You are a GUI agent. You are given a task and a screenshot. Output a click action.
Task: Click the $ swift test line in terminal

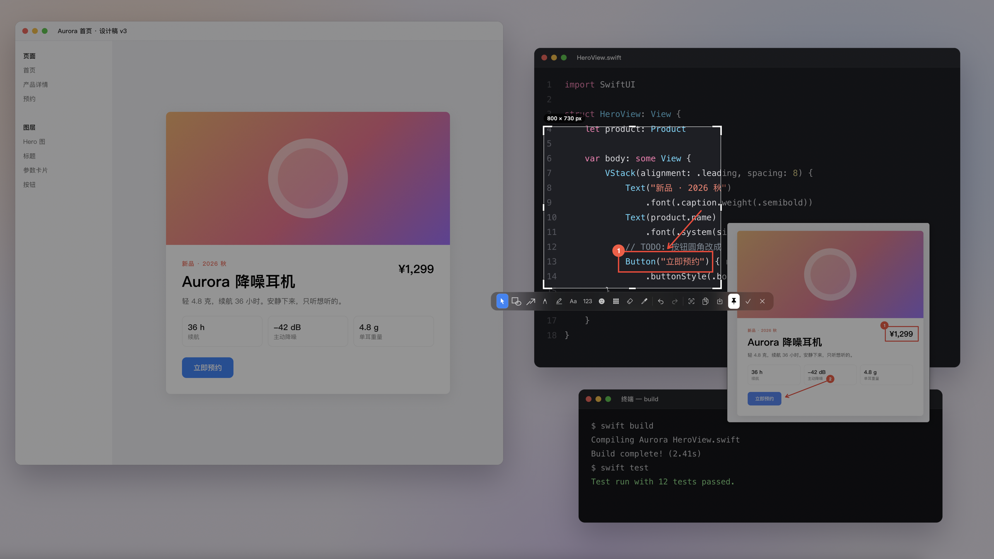620,468
